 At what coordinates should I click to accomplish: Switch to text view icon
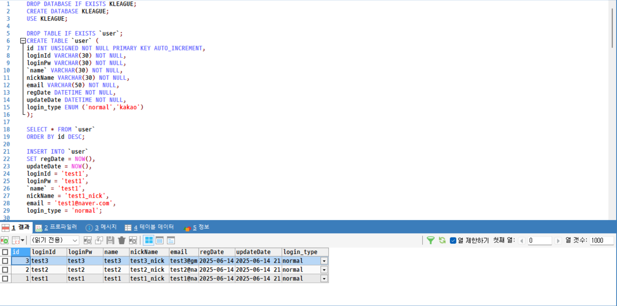[x=171, y=240]
